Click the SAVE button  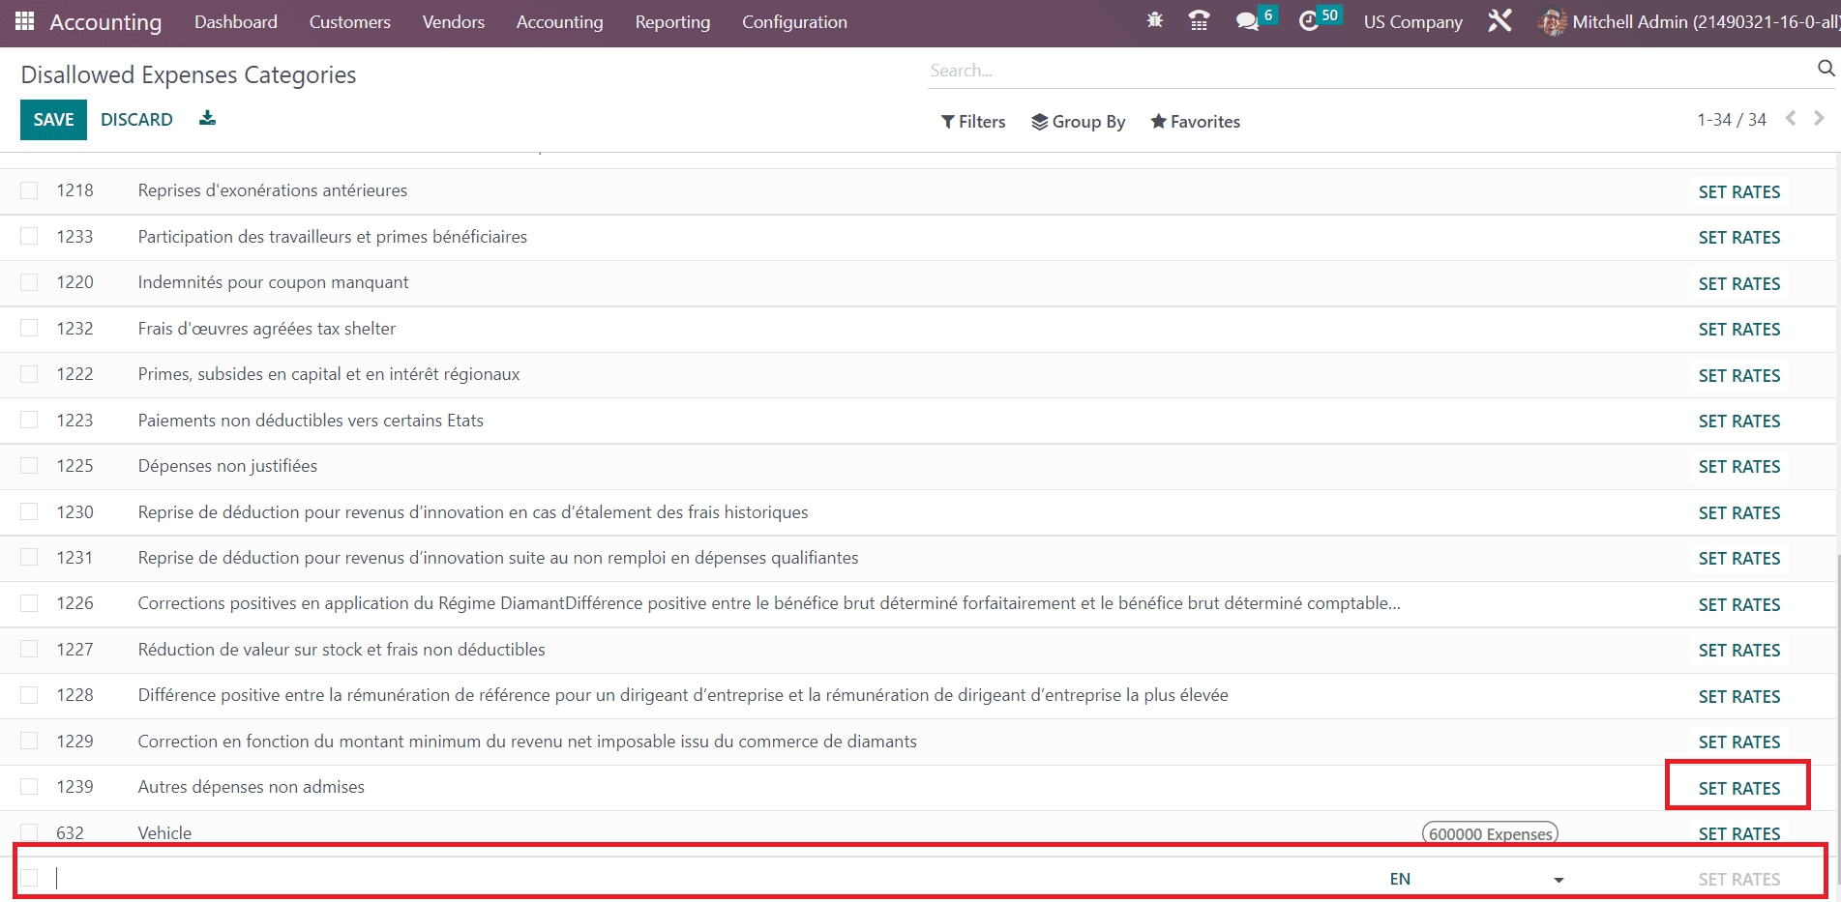(53, 120)
